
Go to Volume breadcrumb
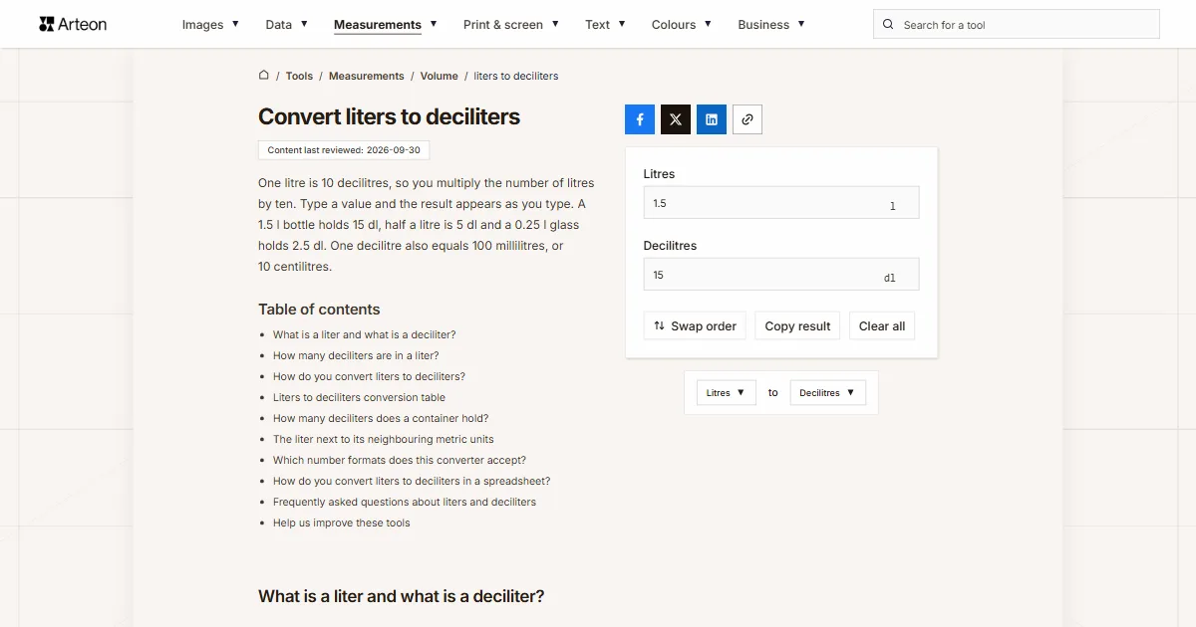440,76
